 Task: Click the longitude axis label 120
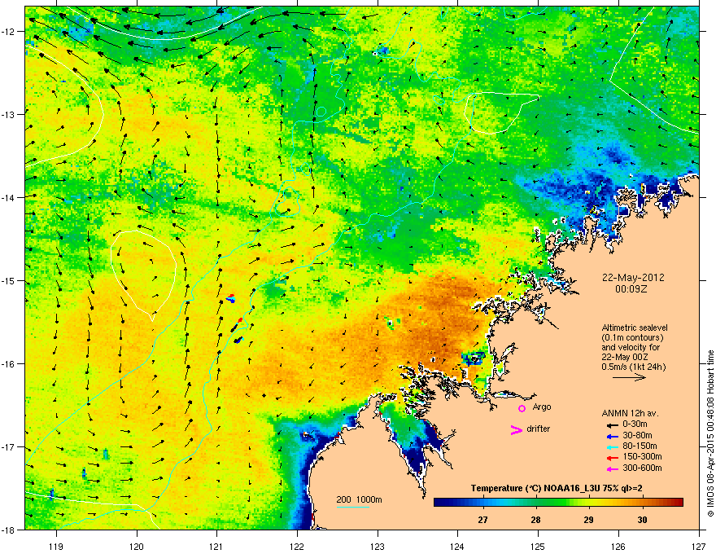click(137, 546)
